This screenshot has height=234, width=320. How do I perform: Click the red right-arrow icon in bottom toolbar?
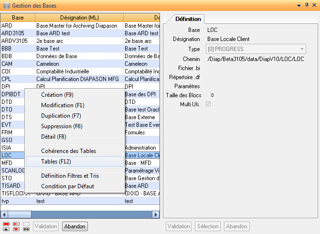16,224
